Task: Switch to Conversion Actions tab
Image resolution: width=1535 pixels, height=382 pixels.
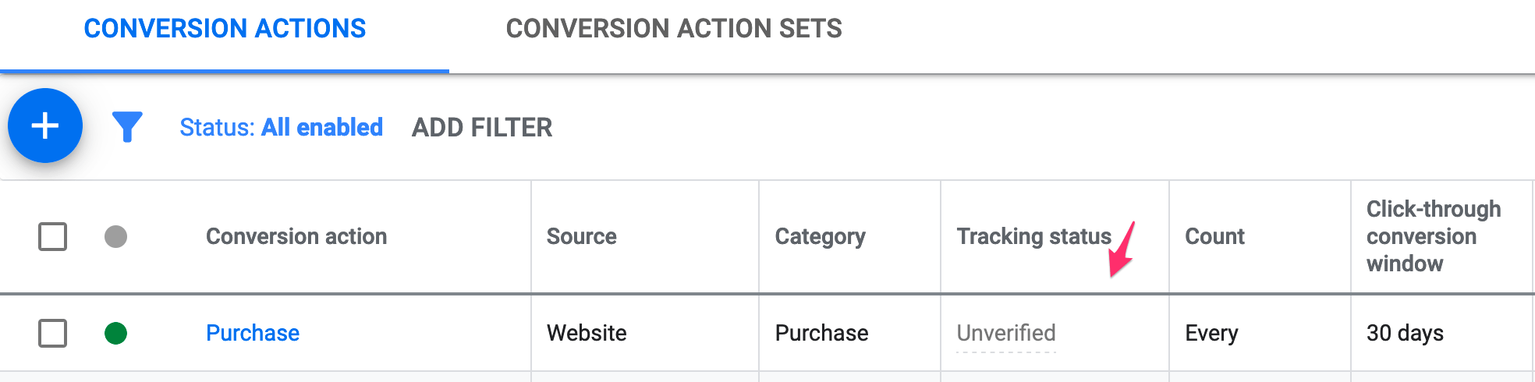Action: (225, 29)
